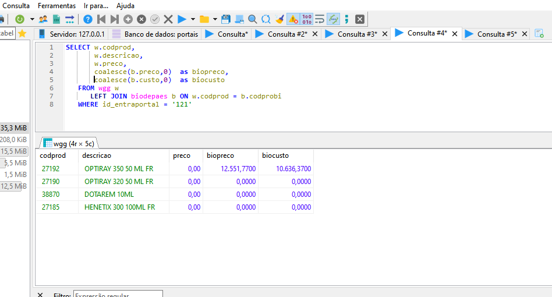Toggle the highlighted green link toolbar button
The width and height of the screenshot is (552, 297).
tap(333, 19)
